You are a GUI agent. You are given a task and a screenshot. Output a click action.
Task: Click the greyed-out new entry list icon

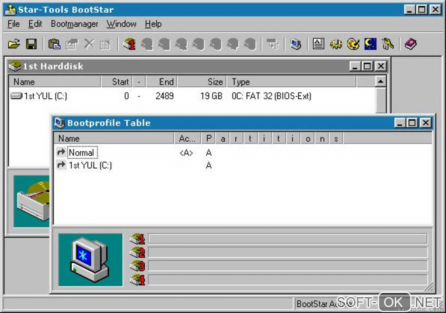pyautogui.click(x=106, y=44)
